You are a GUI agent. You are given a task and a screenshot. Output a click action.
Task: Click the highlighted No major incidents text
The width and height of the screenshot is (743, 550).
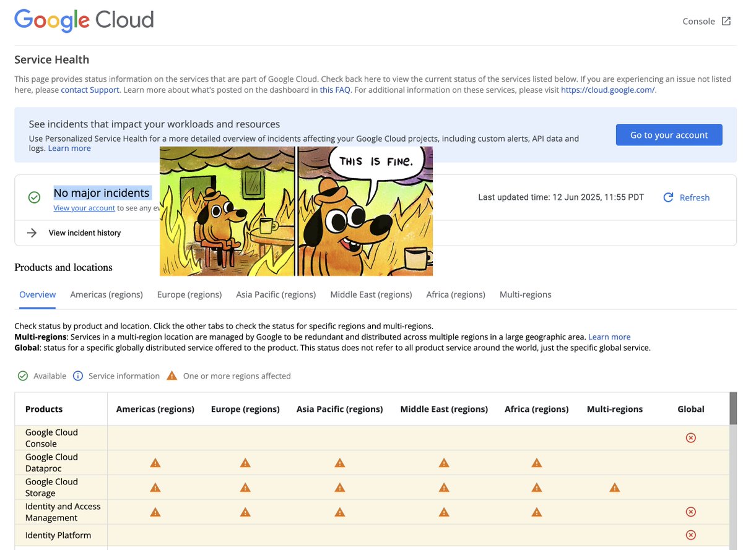tap(102, 193)
